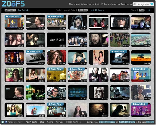Open the video lasting 03:34

(x=78, y=110)
